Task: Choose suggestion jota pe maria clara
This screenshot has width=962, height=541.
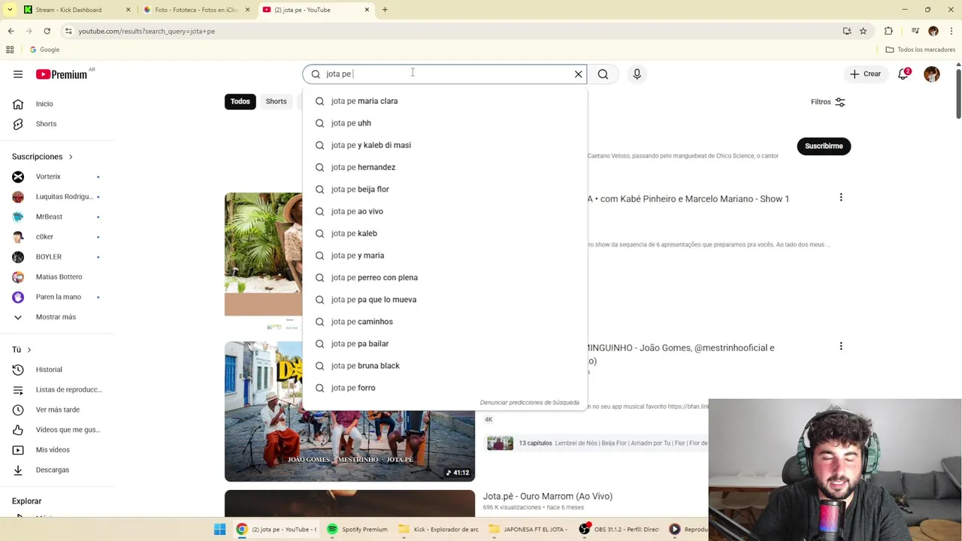Action: (x=445, y=101)
